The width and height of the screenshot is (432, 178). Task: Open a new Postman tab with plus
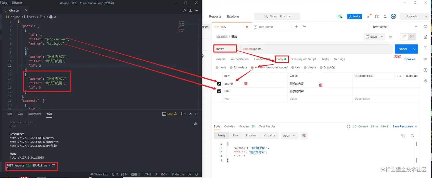coord(296,26)
